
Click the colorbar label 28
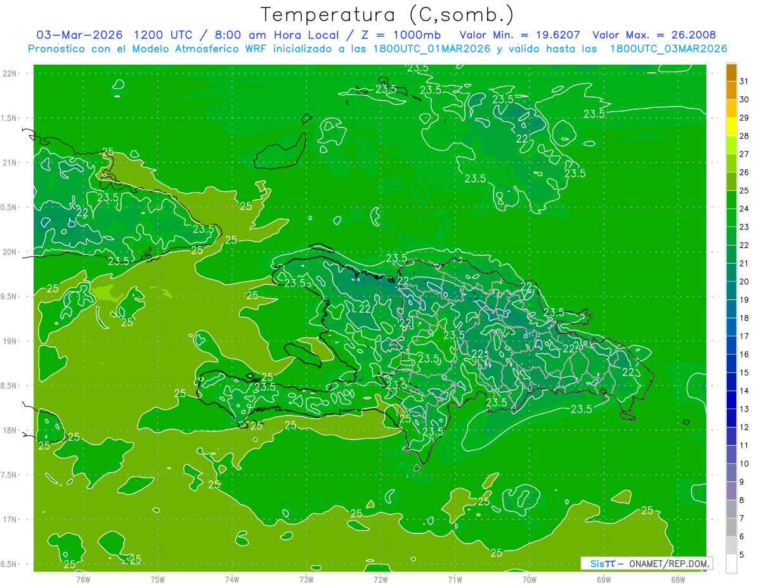[x=744, y=136]
